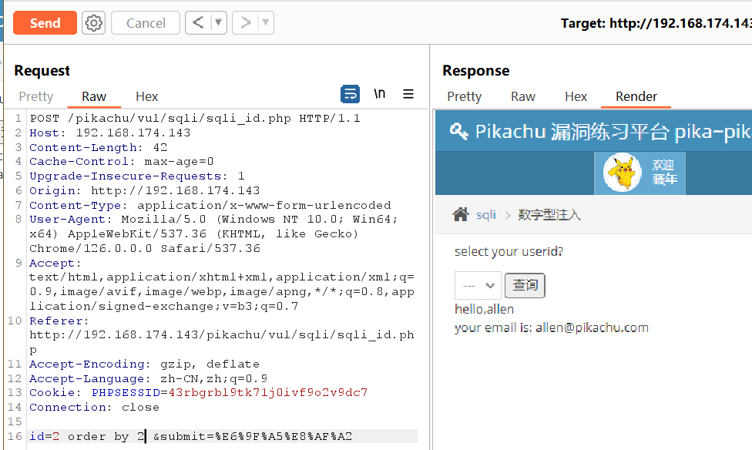Click the &submit parameter value
The height and width of the screenshot is (450, 752).
tap(284, 436)
